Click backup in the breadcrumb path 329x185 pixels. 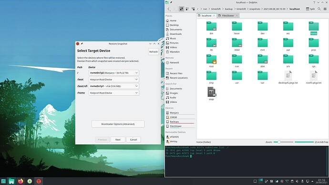(x=228, y=9)
